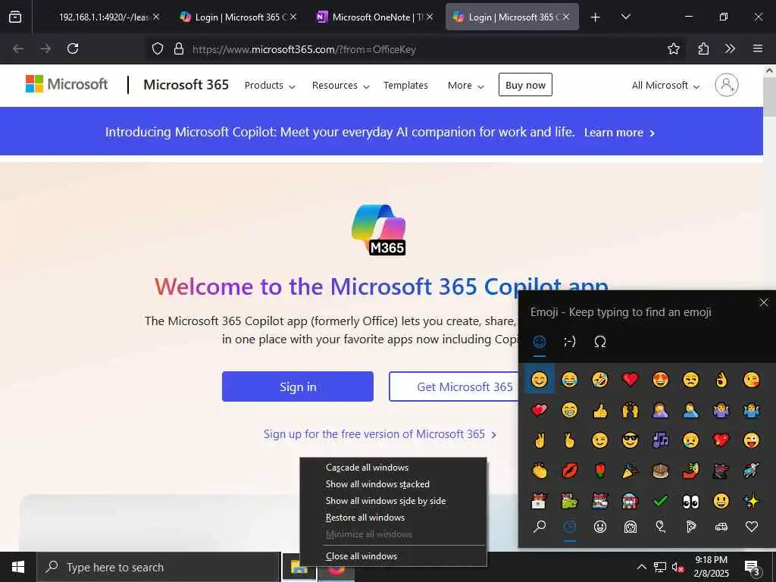Switch to the kaomoji ;-) tab
This screenshot has width=776, height=582.
tap(570, 342)
